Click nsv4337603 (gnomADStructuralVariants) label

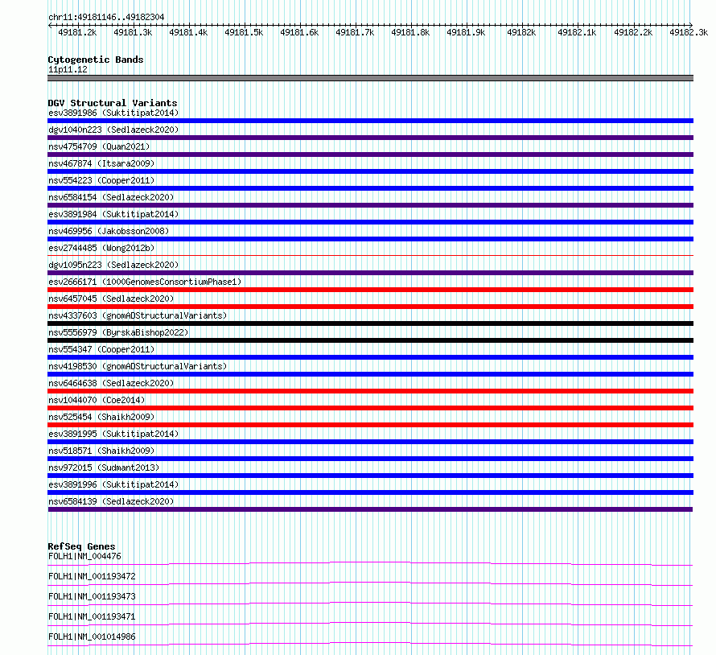138,315
